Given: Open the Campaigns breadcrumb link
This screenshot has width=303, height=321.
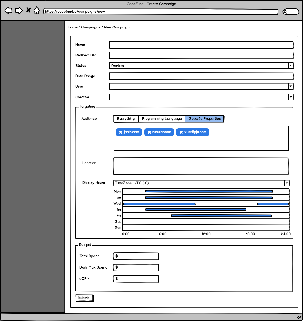Looking at the screenshot, I should point(90,27).
